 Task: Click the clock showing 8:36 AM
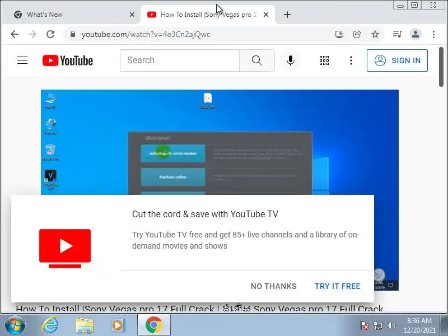pyautogui.click(x=419, y=325)
